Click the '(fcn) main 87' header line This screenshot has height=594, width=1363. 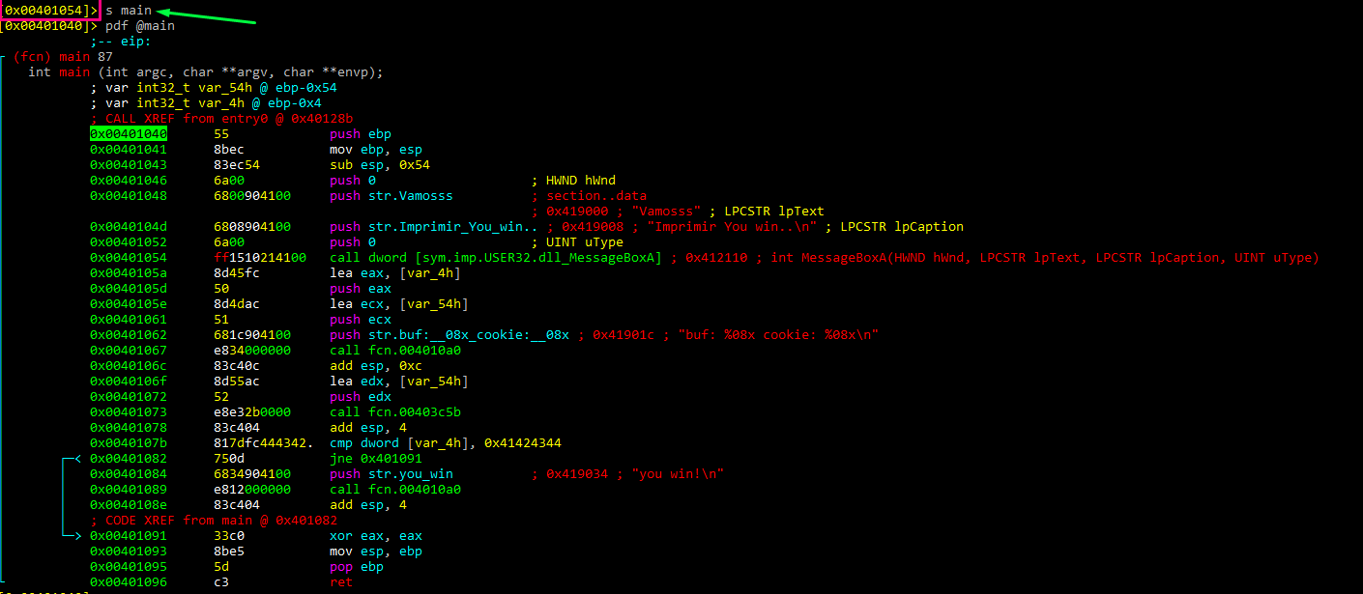63,56
